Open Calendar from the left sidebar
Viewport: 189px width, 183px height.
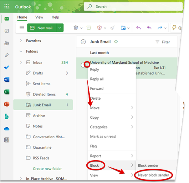pos(7,31)
